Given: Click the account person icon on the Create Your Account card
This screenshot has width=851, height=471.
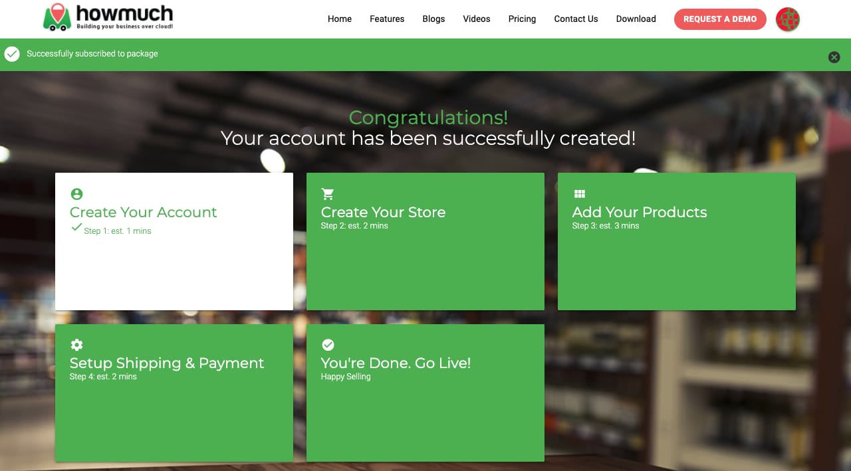Looking at the screenshot, I should click(76, 194).
